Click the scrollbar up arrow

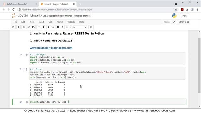tap(199, 31)
